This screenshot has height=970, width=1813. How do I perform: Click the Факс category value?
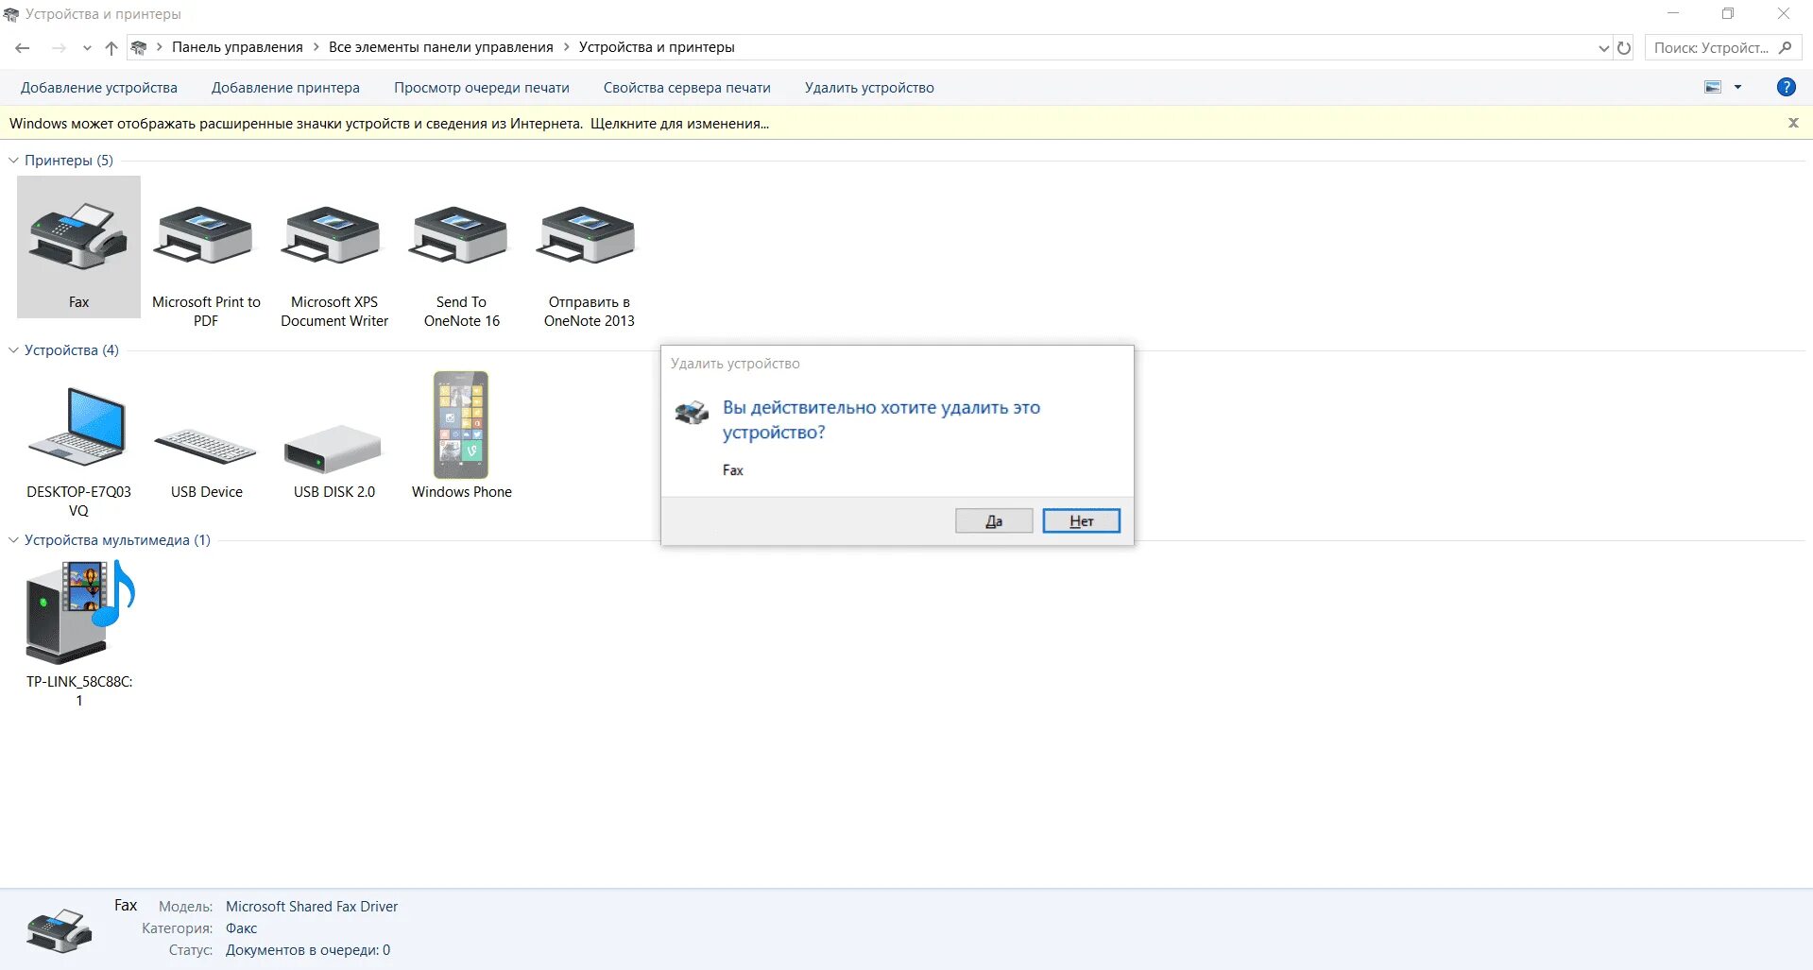tap(241, 928)
